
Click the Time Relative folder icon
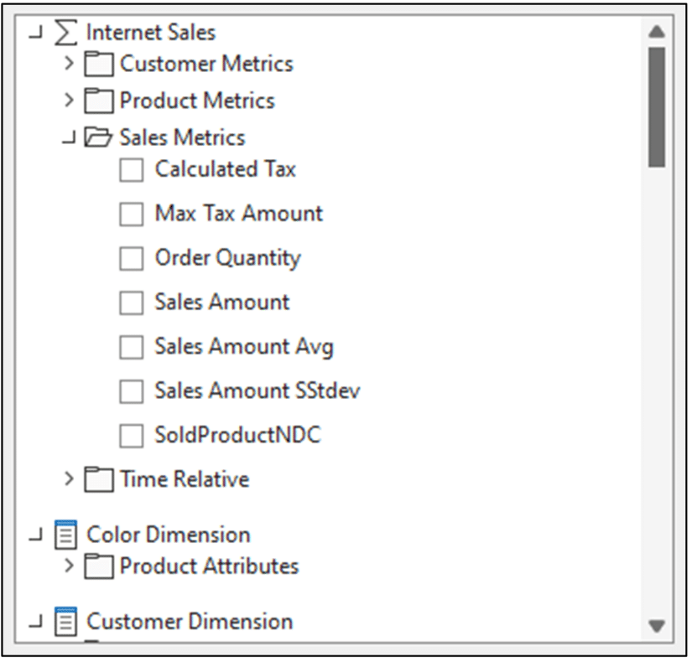[99, 479]
